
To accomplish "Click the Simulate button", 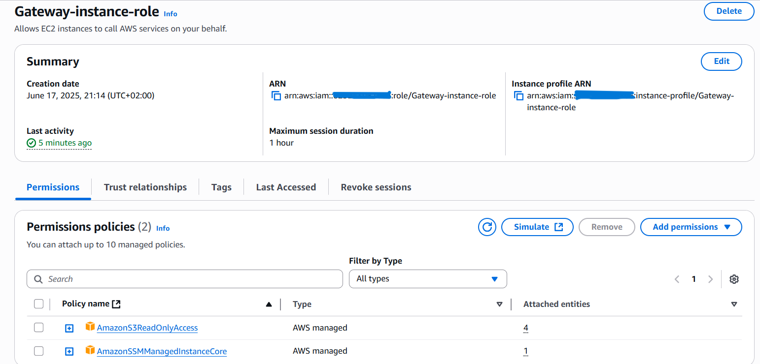I will (x=537, y=227).
